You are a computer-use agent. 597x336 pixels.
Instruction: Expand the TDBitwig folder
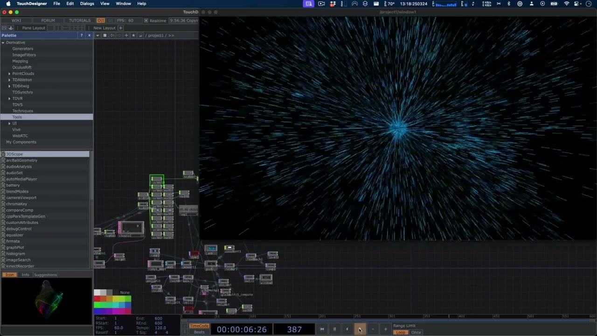pos(9,86)
